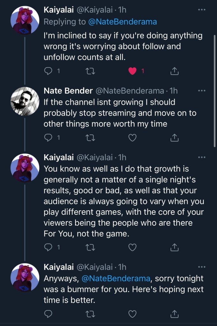Tap @NateBenderama mention in the 'Anyways' tweet
The height and width of the screenshot is (326, 217).
116,278
